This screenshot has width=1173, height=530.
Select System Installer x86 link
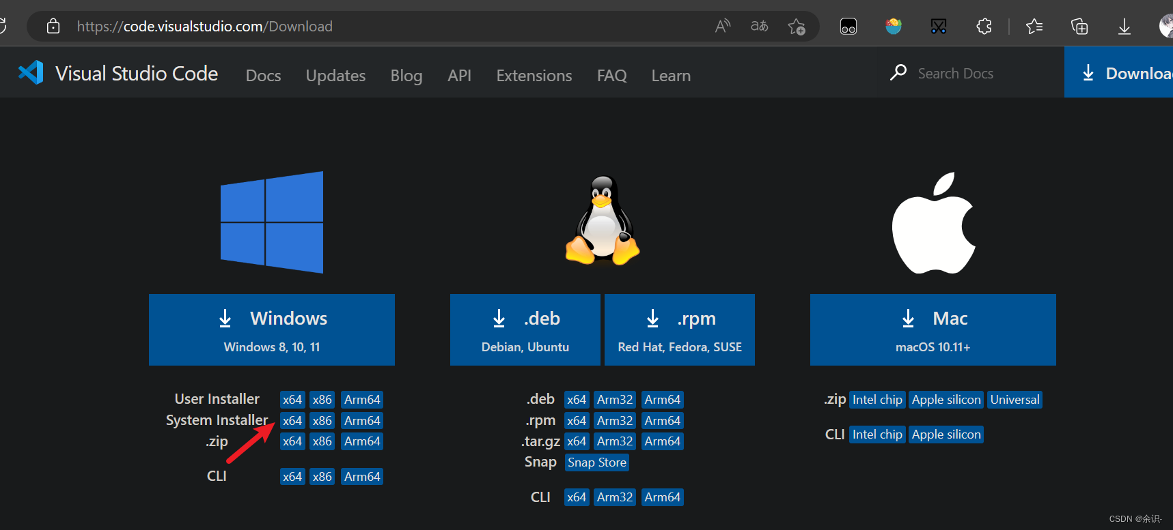[x=322, y=421]
